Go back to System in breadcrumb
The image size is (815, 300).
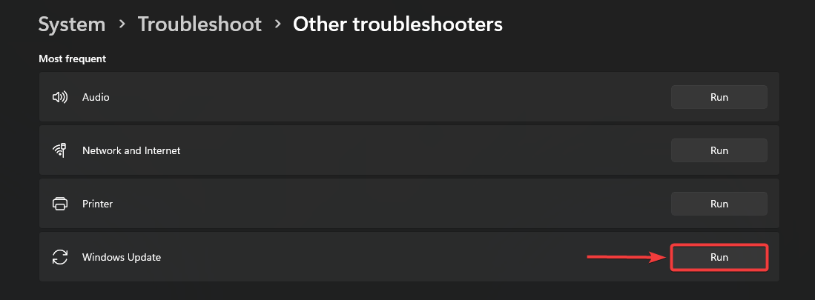[72, 24]
